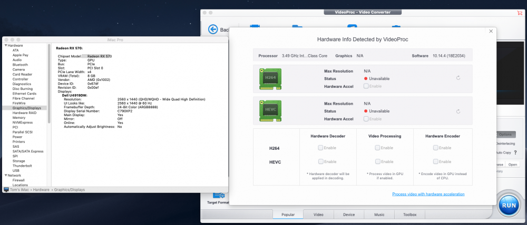Viewport: 527px width, 225px height.
Task: Enable HEVC Hardware Decoder checkbox
Action: pos(320,161)
